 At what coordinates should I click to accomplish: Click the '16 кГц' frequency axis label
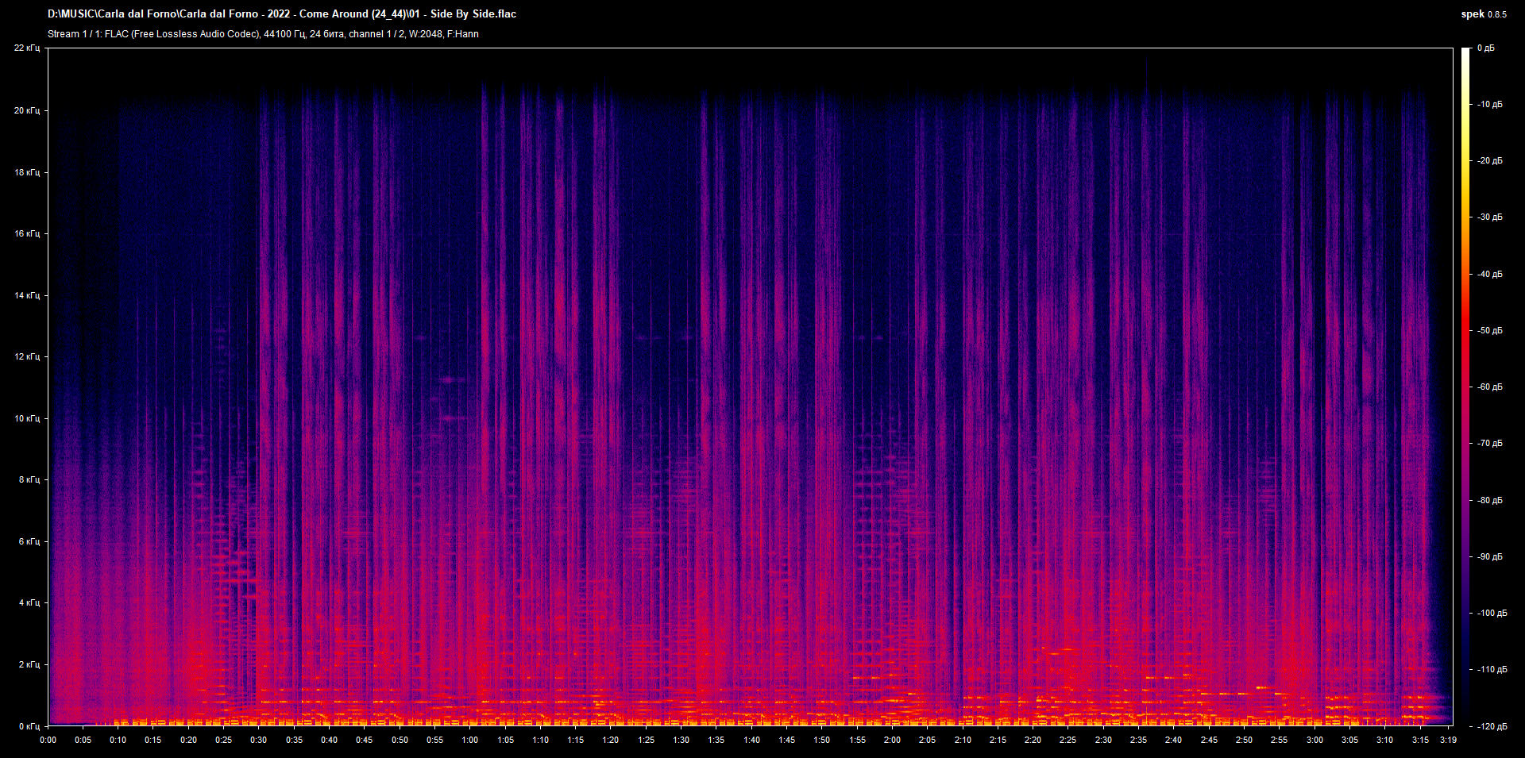tap(27, 233)
